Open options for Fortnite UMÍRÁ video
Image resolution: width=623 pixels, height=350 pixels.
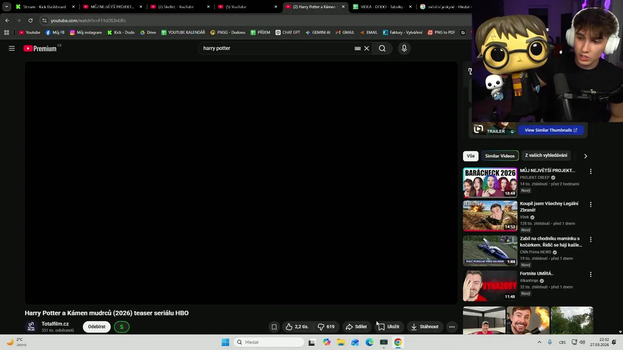tap(590, 275)
